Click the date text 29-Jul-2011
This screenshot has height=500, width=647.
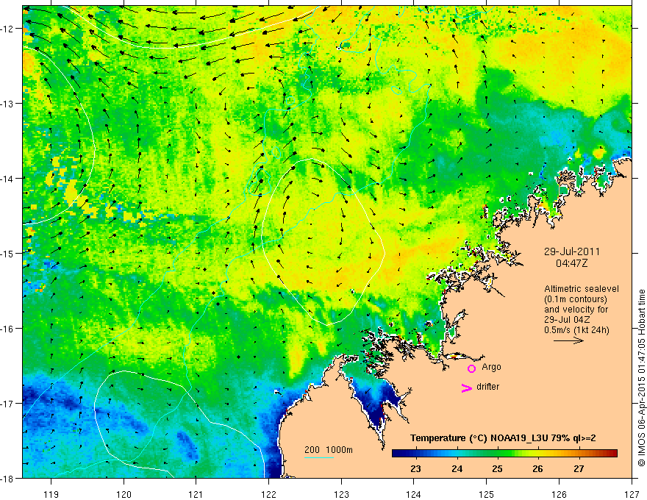(572, 251)
